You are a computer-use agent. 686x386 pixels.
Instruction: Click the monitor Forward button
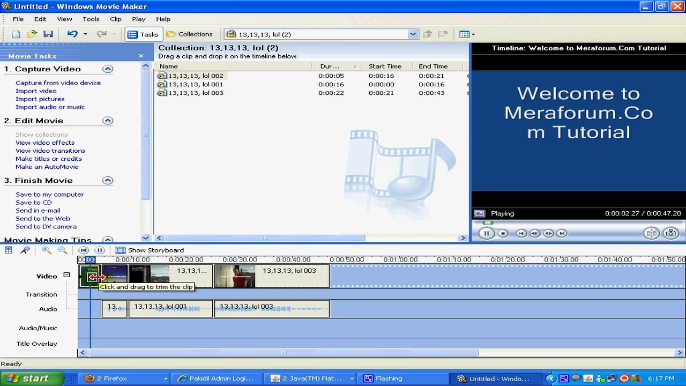[x=562, y=233]
